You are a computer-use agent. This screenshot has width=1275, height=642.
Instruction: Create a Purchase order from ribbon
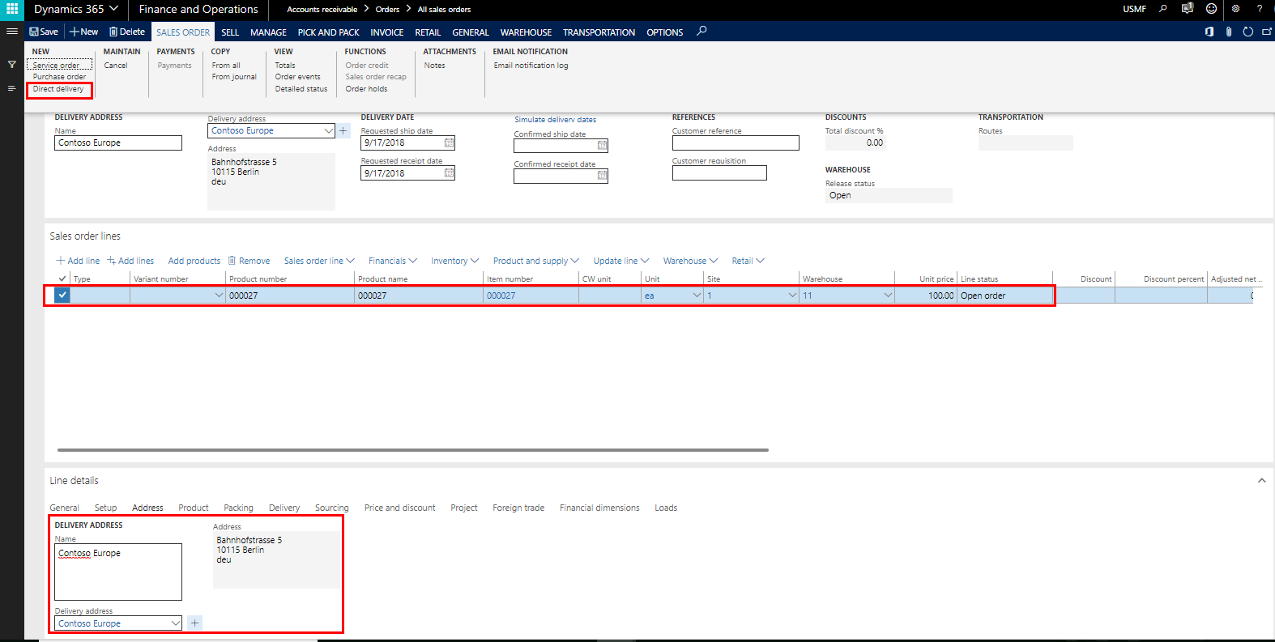[59, 77]
